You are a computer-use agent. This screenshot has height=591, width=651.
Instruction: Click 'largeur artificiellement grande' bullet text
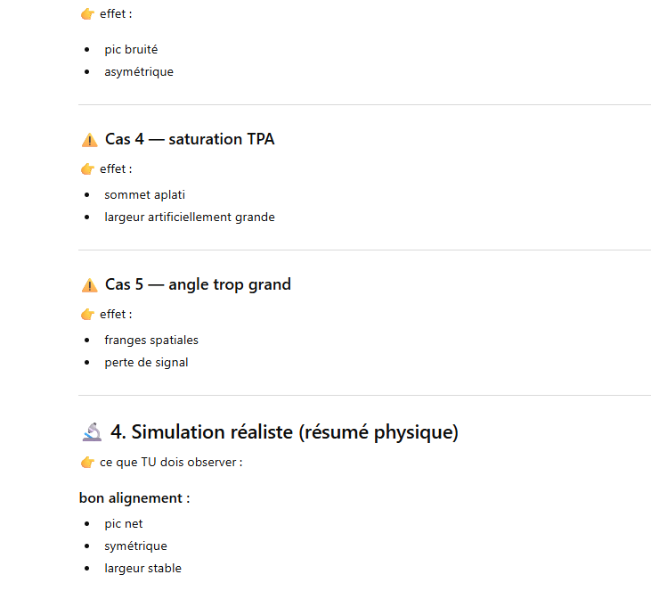tap(190, 217)
